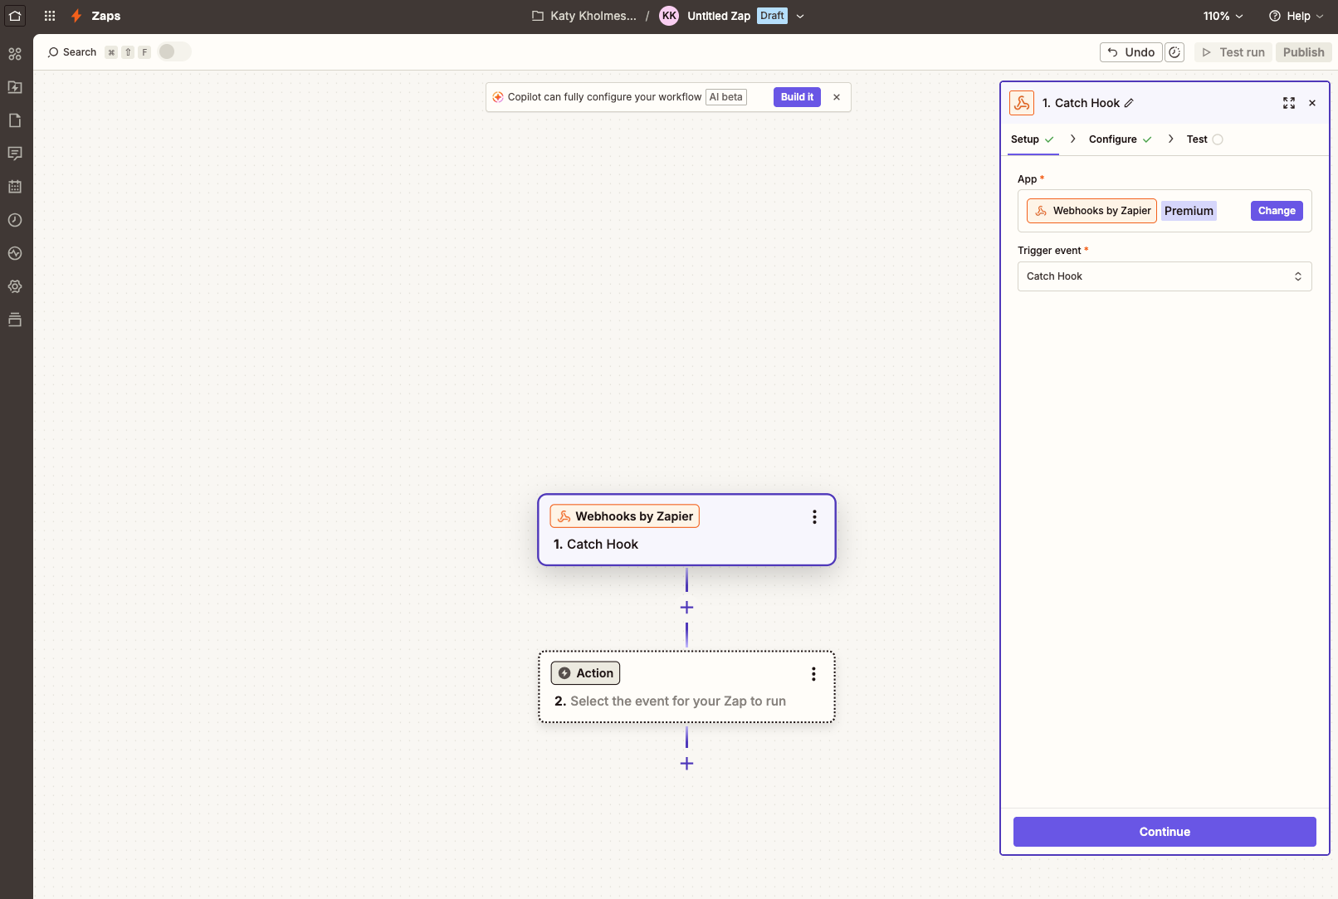The image size is (1338, 899).
Task: Click the Copilot sparkle icon in banner
Action: tap(498, 97)
